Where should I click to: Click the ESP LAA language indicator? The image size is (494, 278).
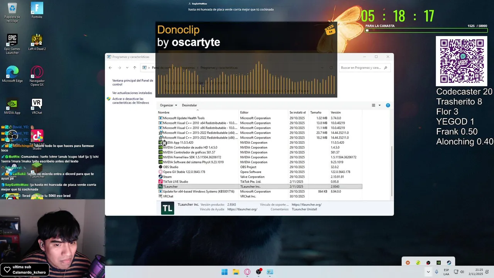[446, 272]
